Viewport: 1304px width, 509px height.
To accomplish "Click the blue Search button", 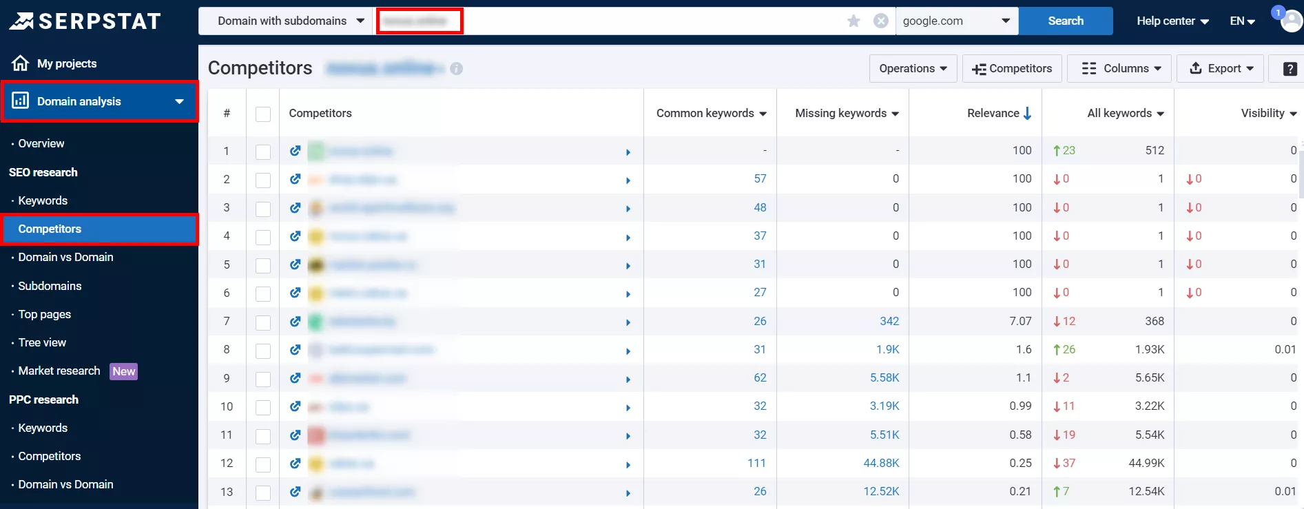I will pos(1066,21).
